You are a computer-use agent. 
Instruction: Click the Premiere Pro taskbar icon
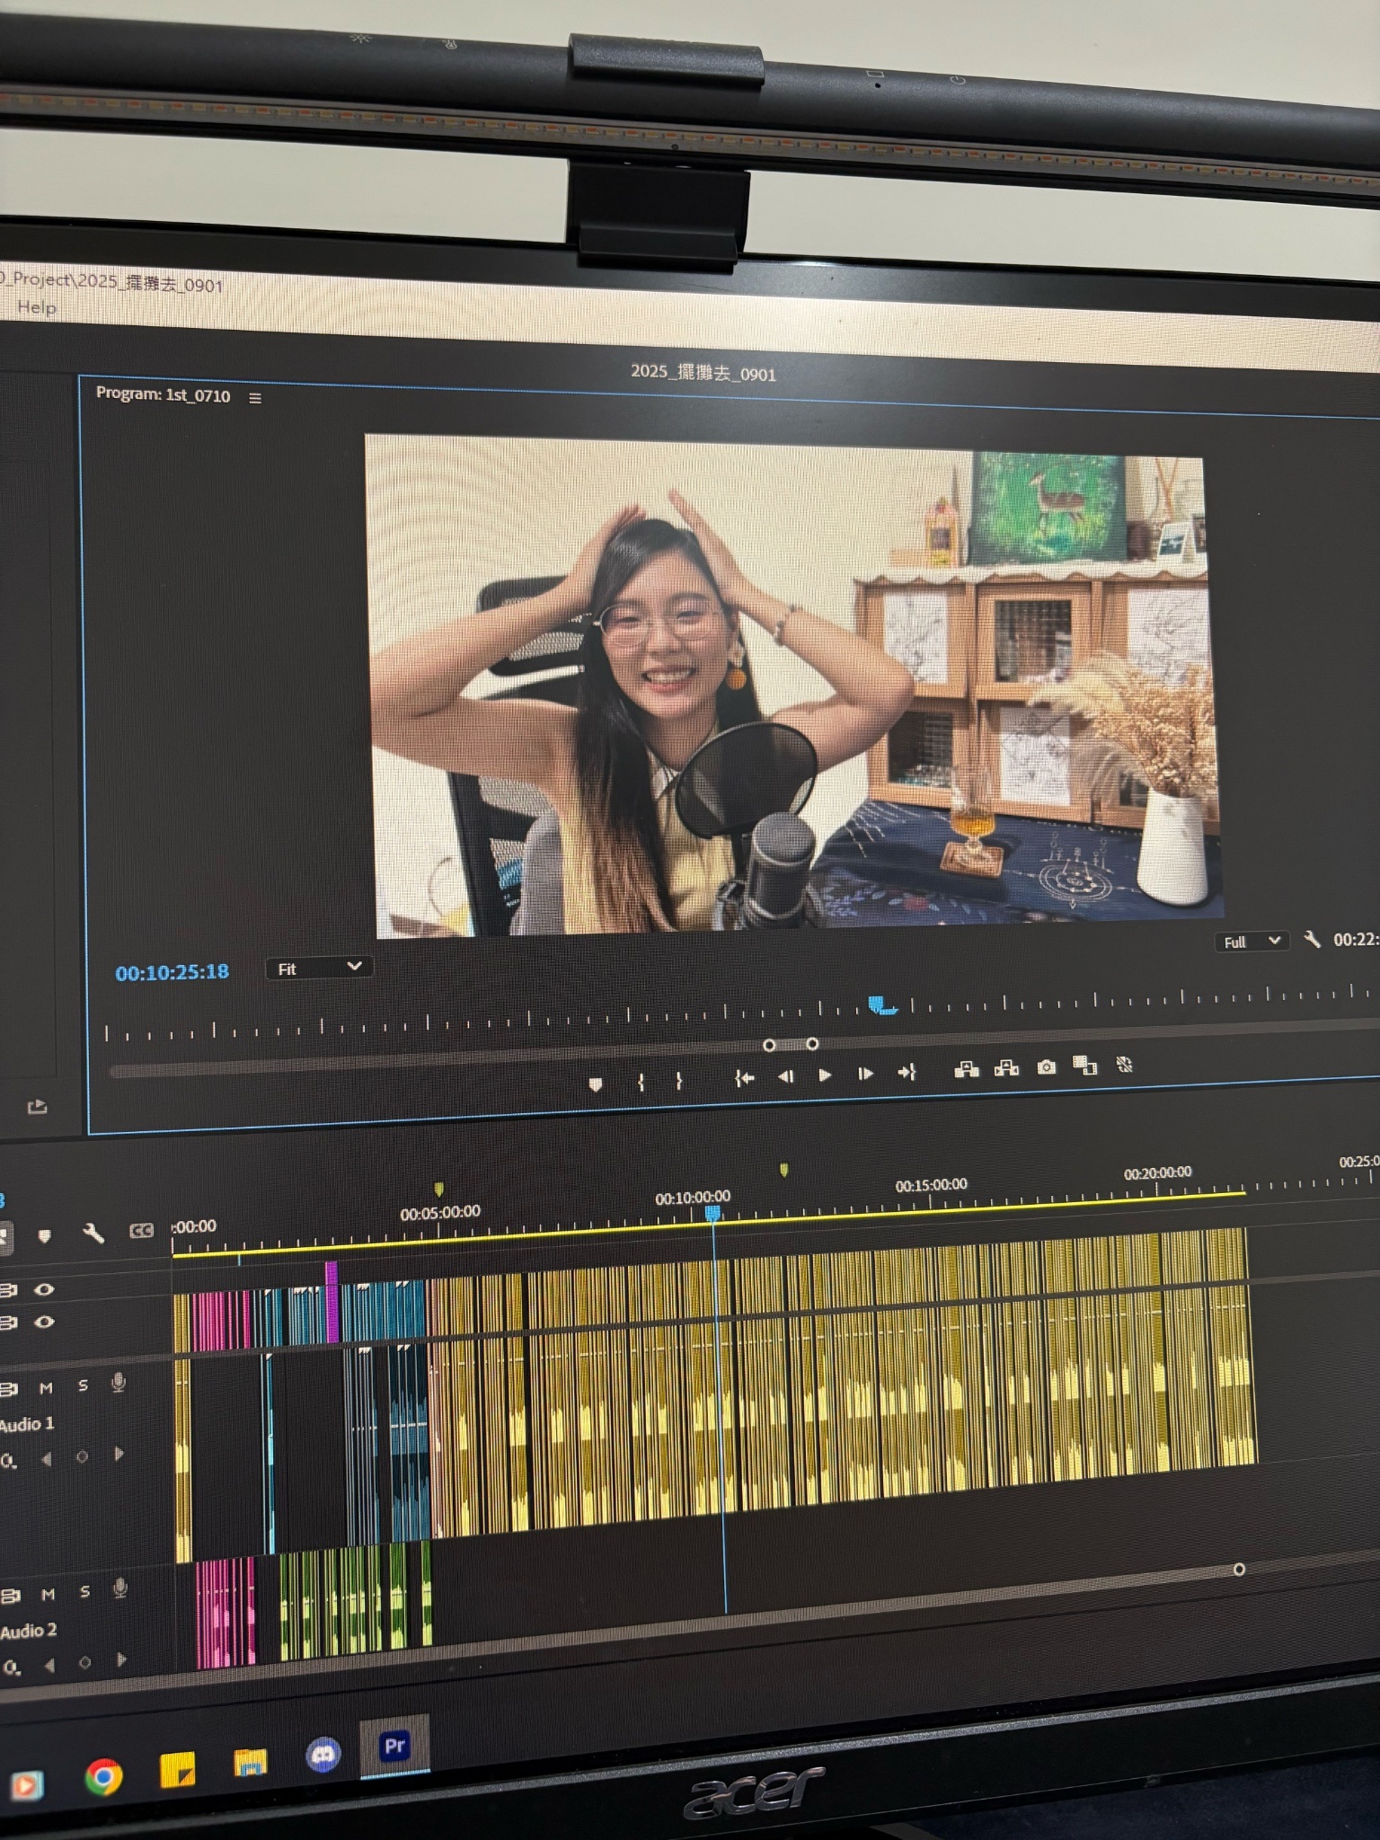point(394,1746)
